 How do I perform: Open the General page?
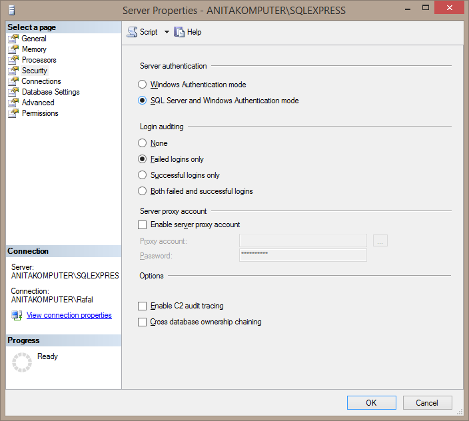[34, 39]
